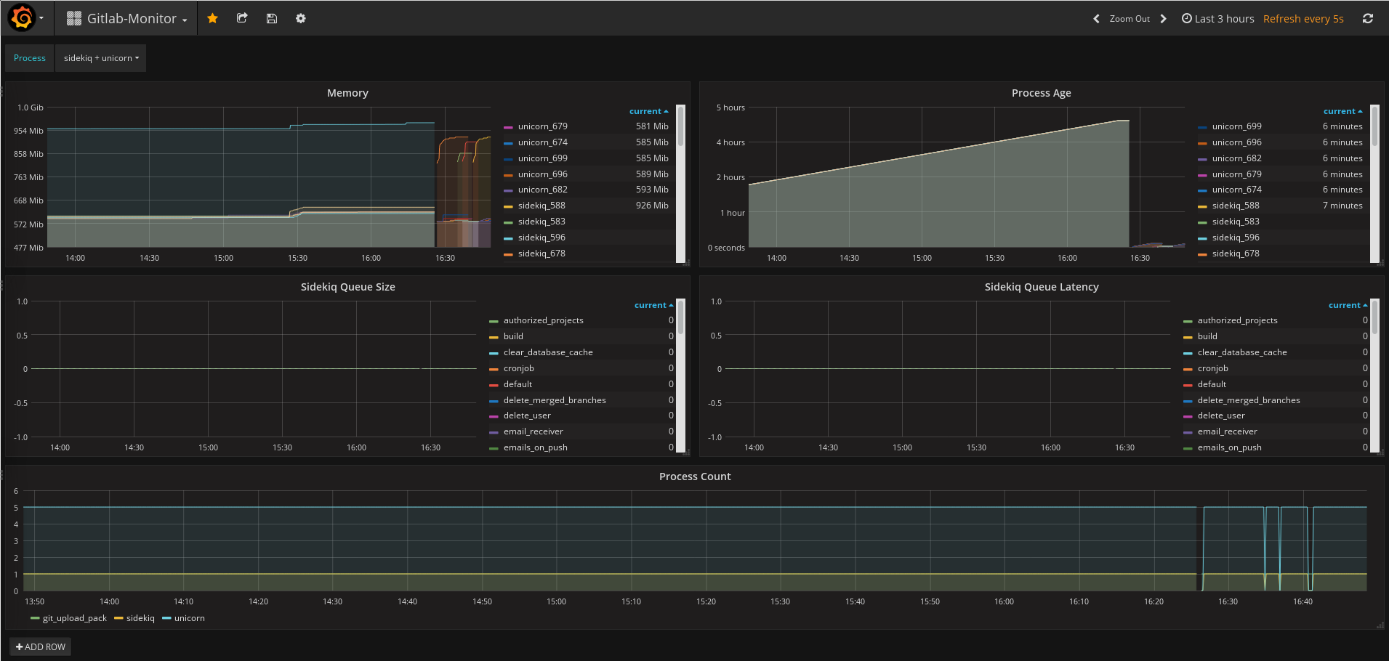Open dashboard settings gear icon
Viewport: 1389px width, 661px height.
pos(301,18)
